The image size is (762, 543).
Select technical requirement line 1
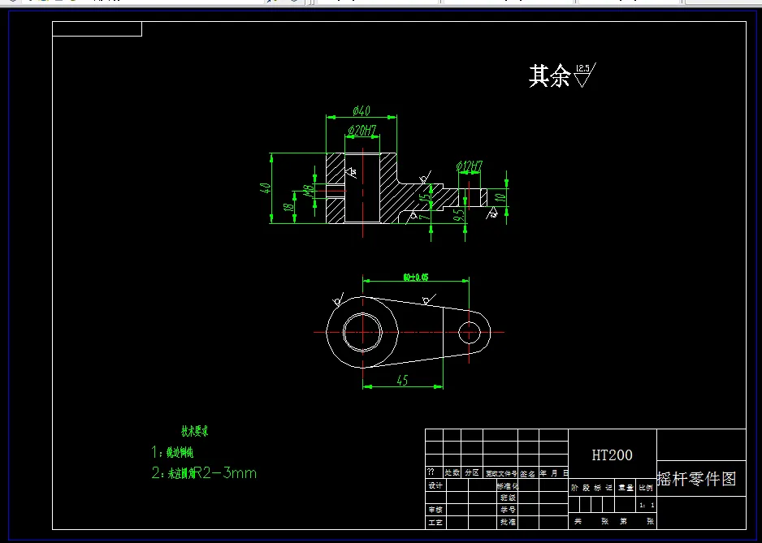(172, 453)
